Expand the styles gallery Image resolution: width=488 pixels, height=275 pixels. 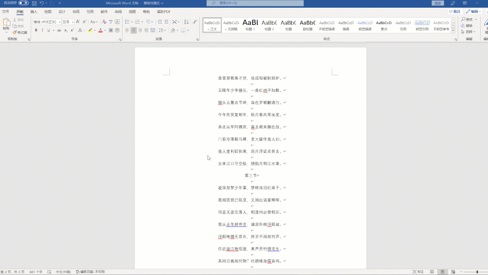453,30
